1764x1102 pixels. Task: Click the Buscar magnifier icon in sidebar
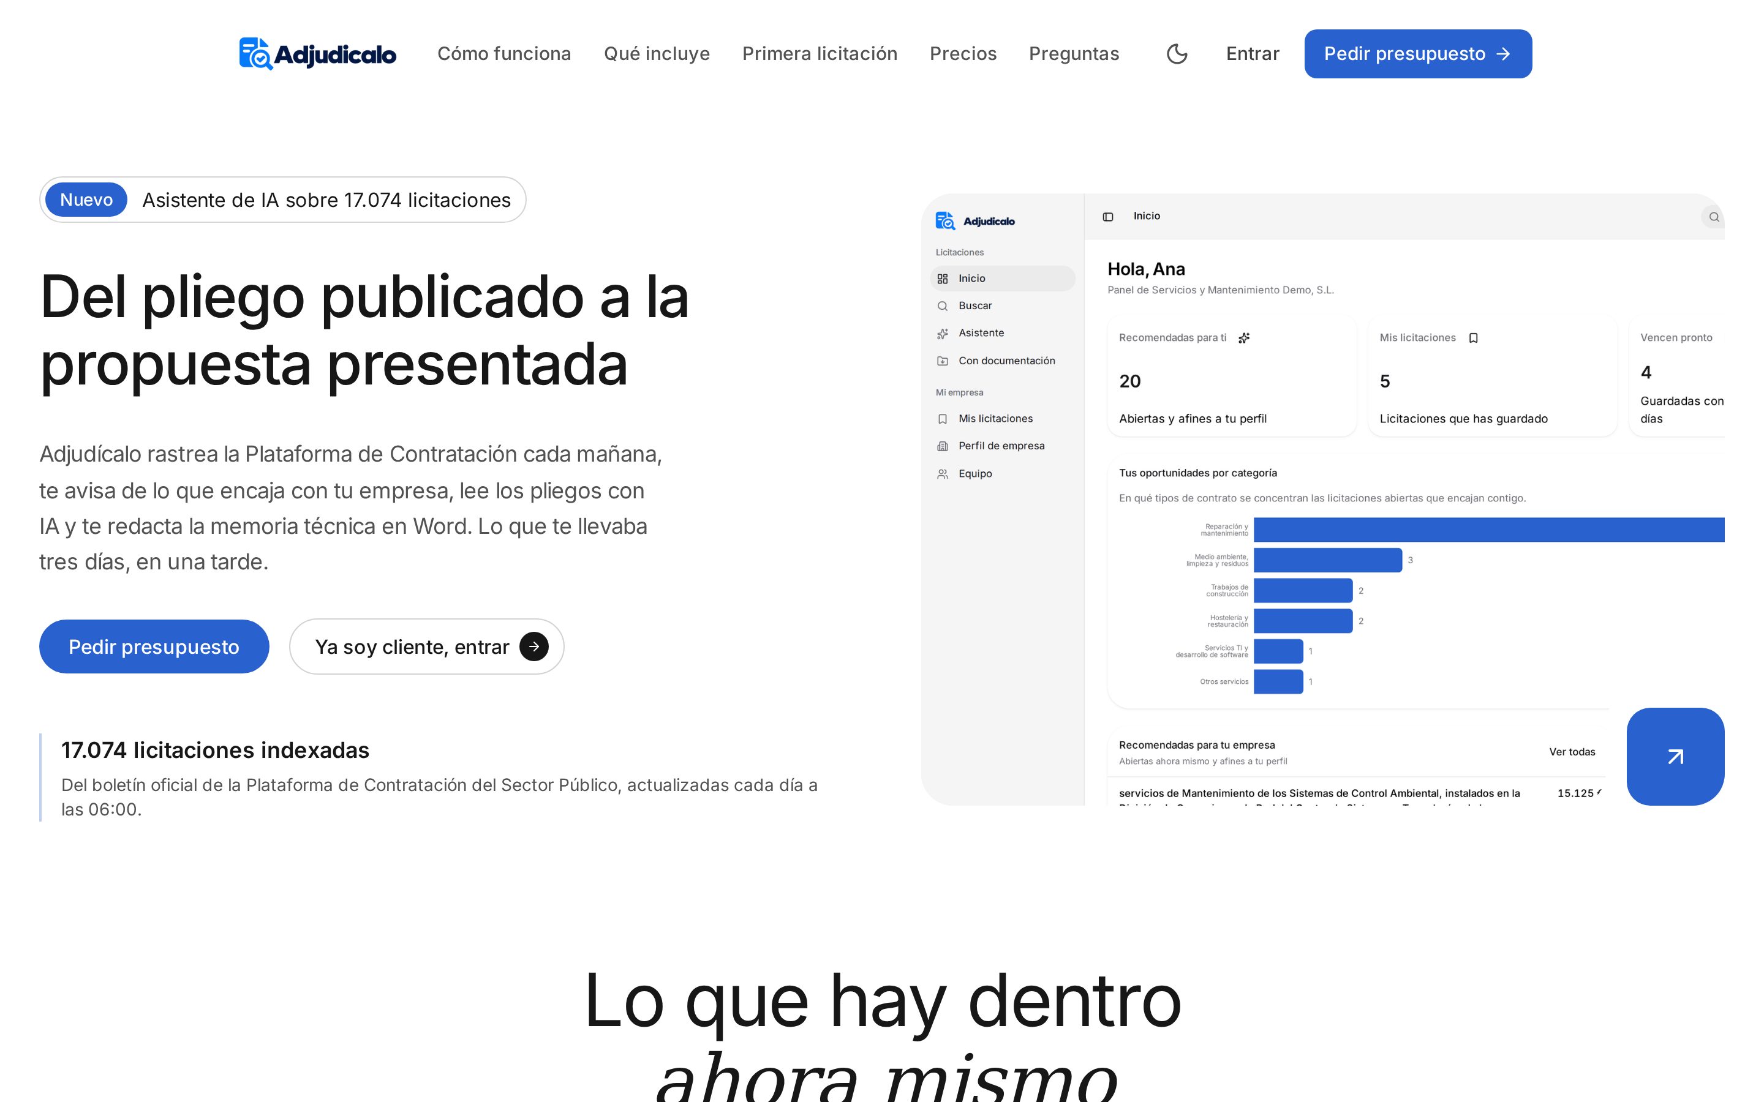click(943, 306)
